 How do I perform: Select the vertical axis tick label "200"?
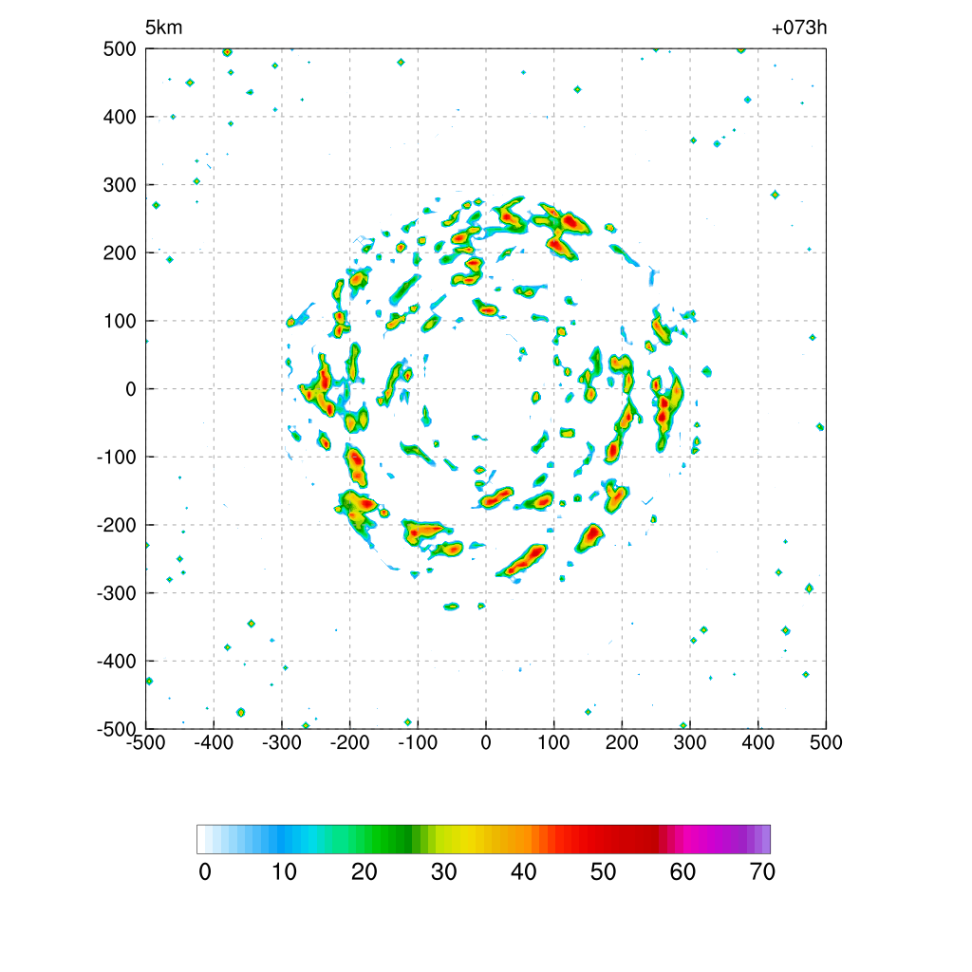(120, 252)
